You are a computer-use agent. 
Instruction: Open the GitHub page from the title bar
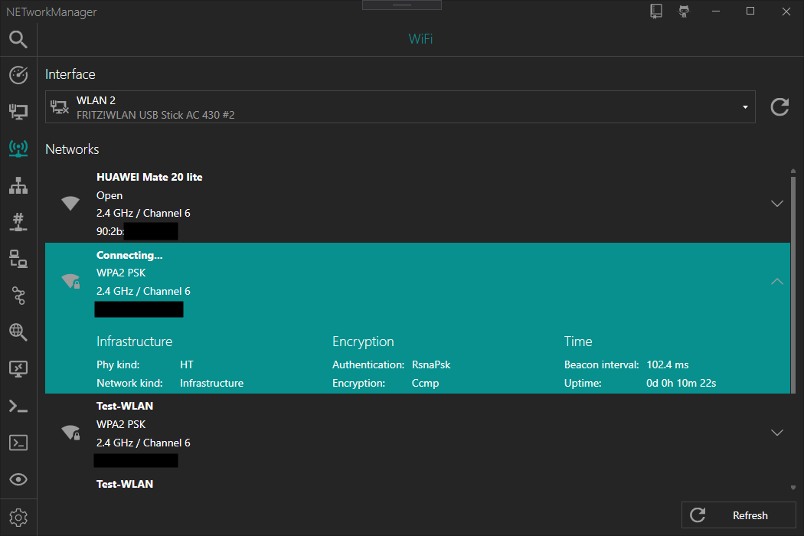(x=683, y=11)
